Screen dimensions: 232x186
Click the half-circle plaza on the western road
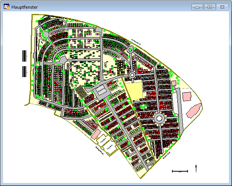[x=61, y=60]
